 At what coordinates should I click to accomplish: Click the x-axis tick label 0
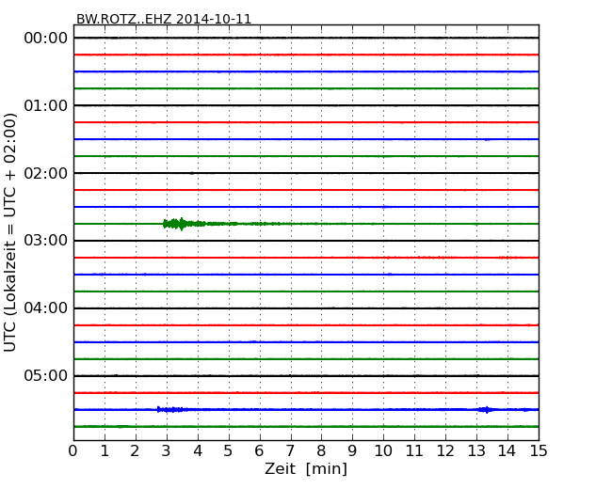[x=73, y=451]
